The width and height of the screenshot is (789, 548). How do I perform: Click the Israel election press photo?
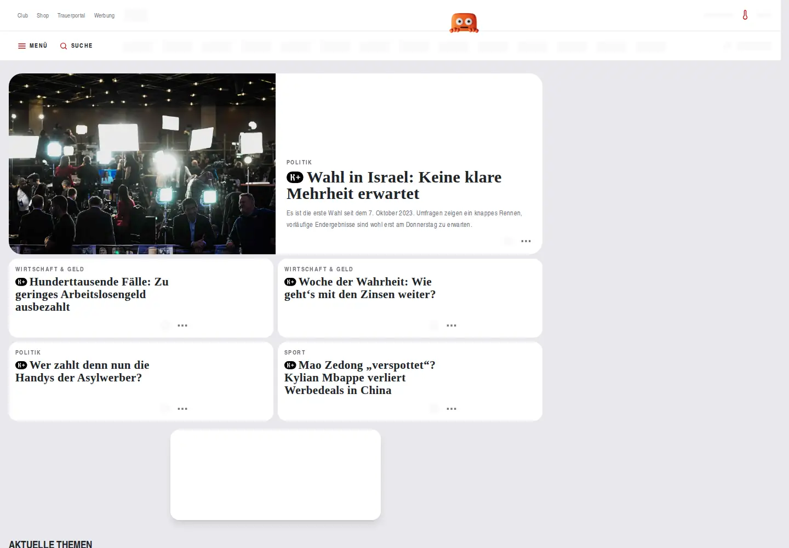click(x=142, y=164)
